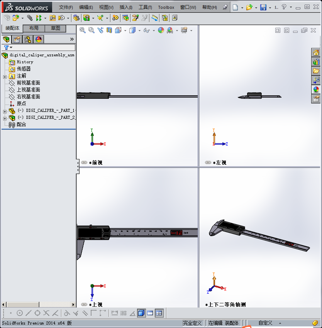Click the Previous View icon
The height and width of the screenshot is (328, 322).
tap(100, 30)
